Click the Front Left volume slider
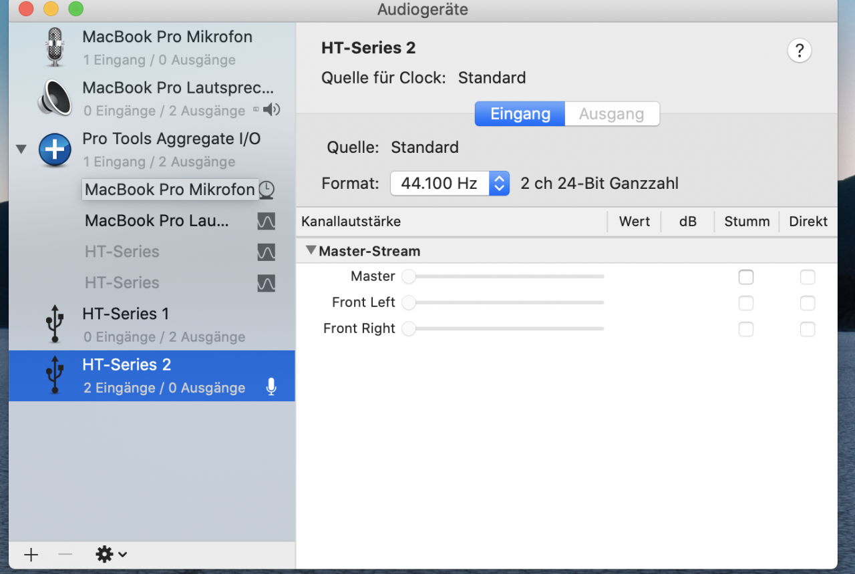The height and width of the screenshot is (574, 855). pyautogui.click(x=503, y=302)
